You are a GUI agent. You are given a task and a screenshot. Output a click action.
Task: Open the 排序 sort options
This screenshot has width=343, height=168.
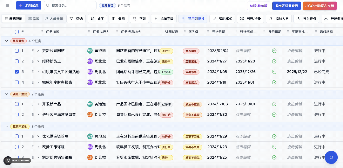tap(97, 19)
